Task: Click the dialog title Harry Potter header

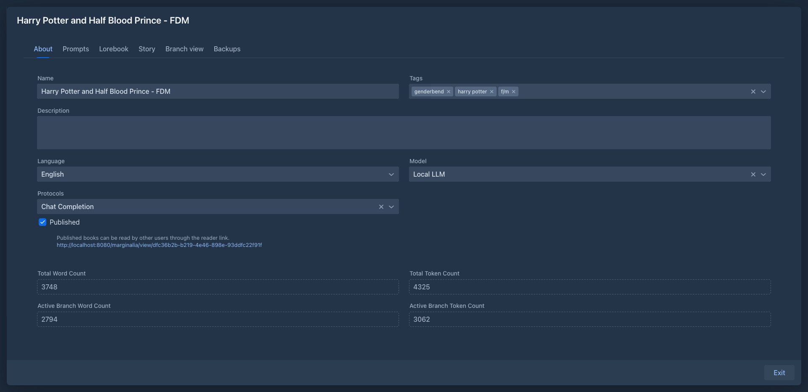Action: [103, 20]
